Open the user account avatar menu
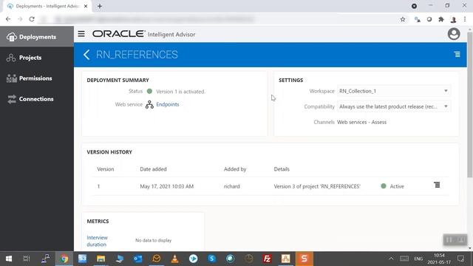473x266 pixels. tap(453, 34)
